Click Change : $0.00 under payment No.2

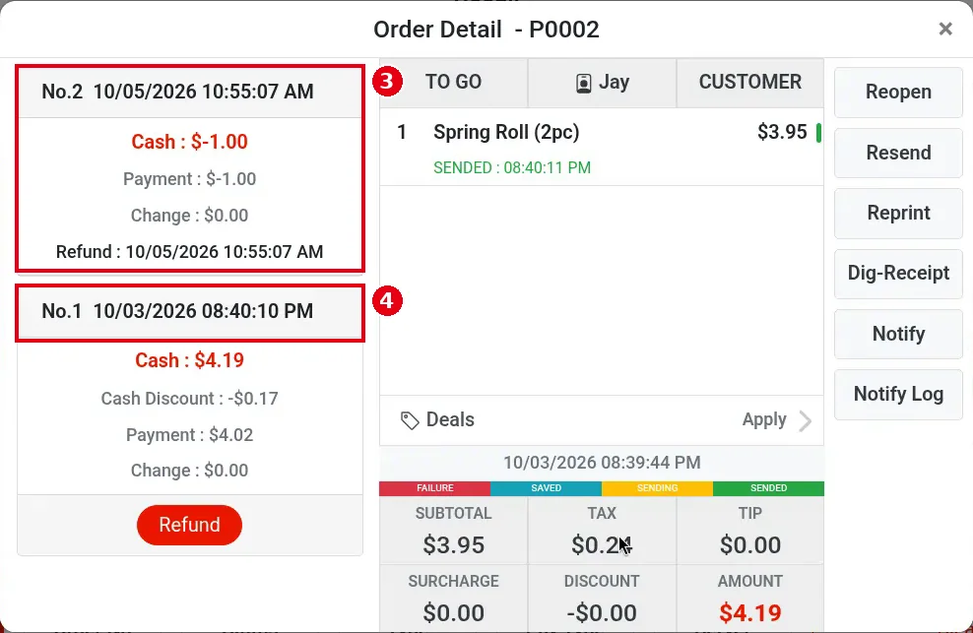click(x=189, y=216)
